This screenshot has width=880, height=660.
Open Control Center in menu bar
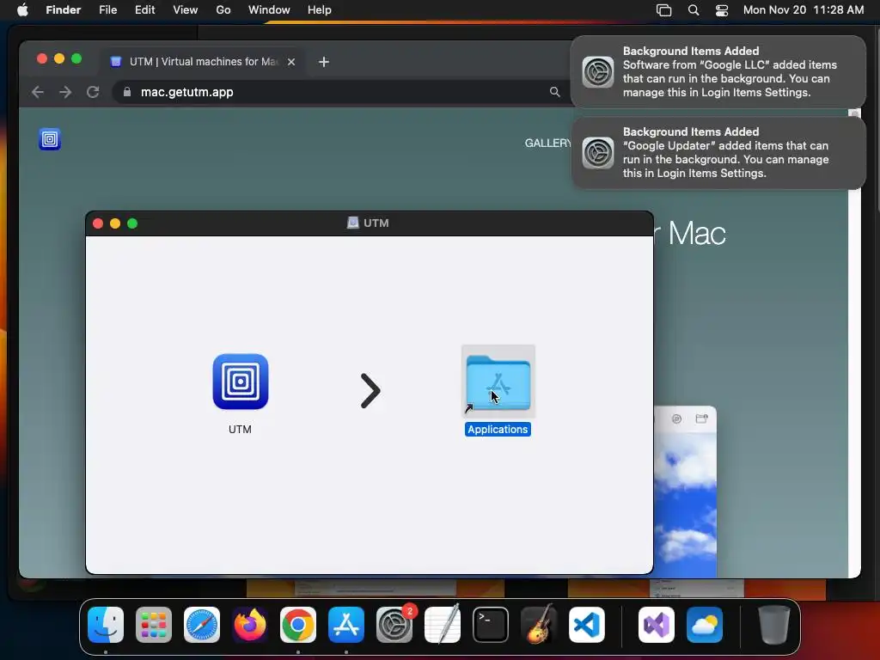(x=722, y=10)
